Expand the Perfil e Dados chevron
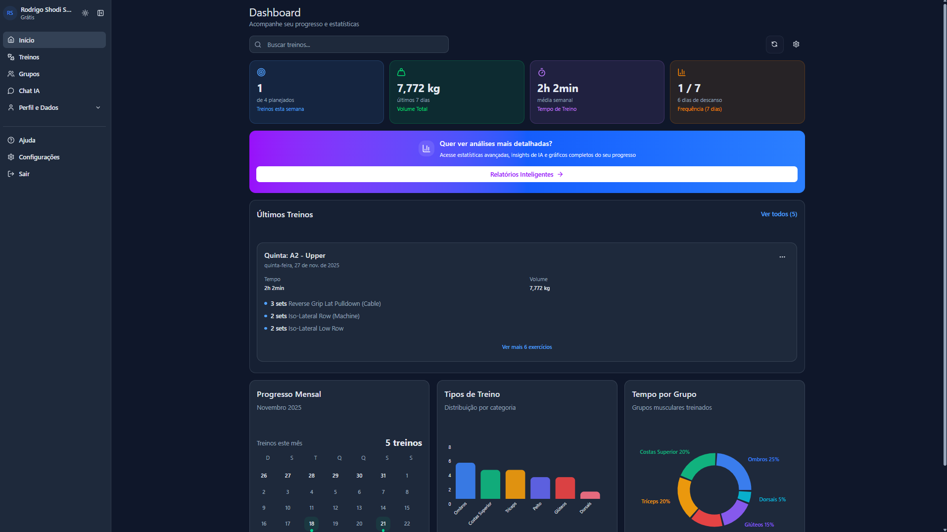This screenshot has width=947, height=532. (98, 108)
